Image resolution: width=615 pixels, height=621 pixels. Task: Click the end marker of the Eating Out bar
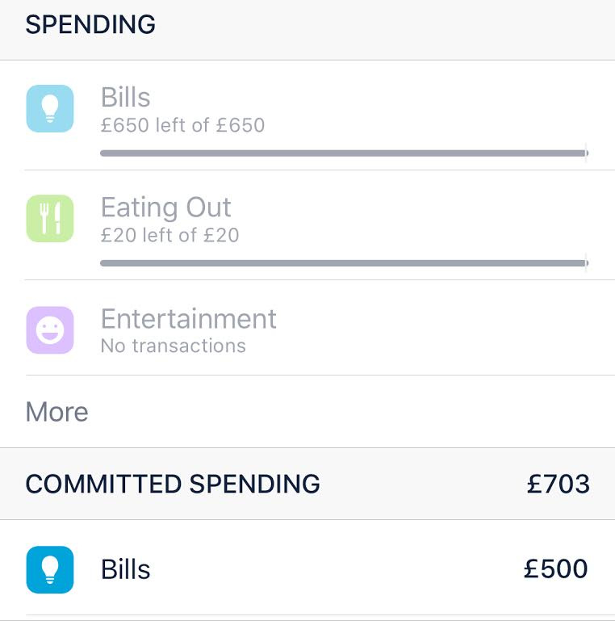pos(586,262)
